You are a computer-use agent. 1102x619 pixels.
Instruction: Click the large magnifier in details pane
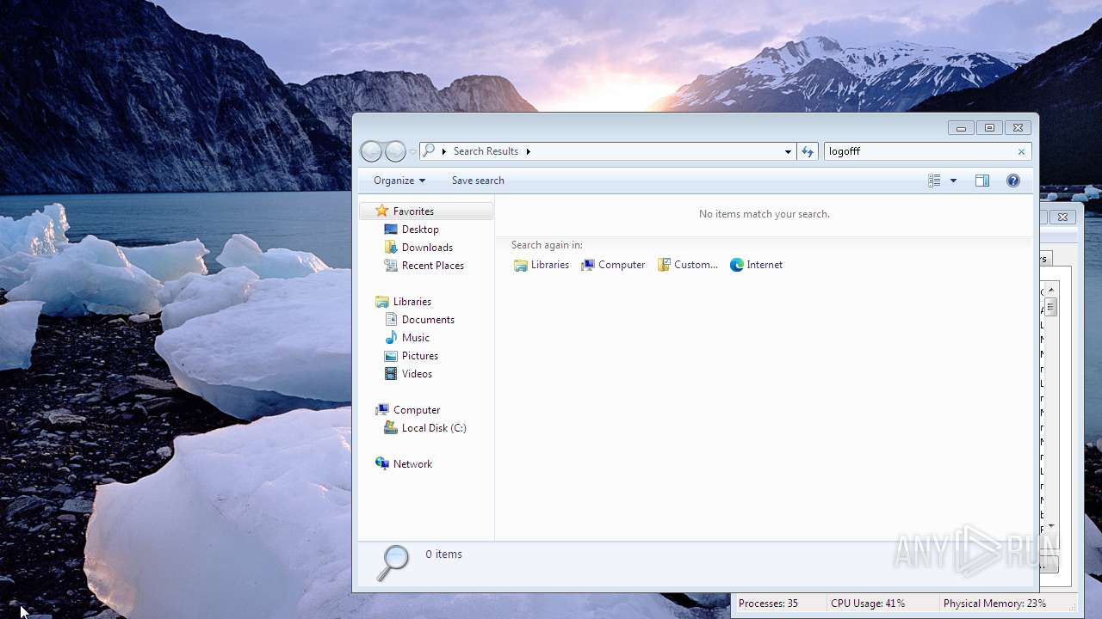(x=393, y=564)
